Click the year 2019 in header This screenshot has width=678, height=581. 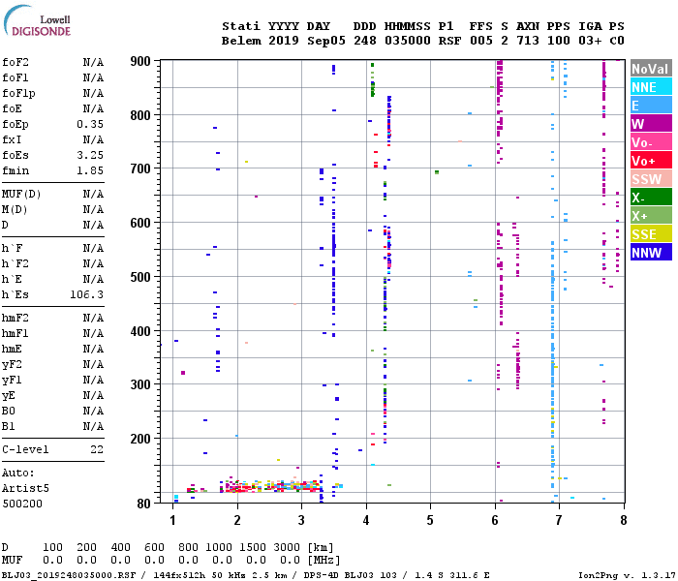[x=284, y=41]
